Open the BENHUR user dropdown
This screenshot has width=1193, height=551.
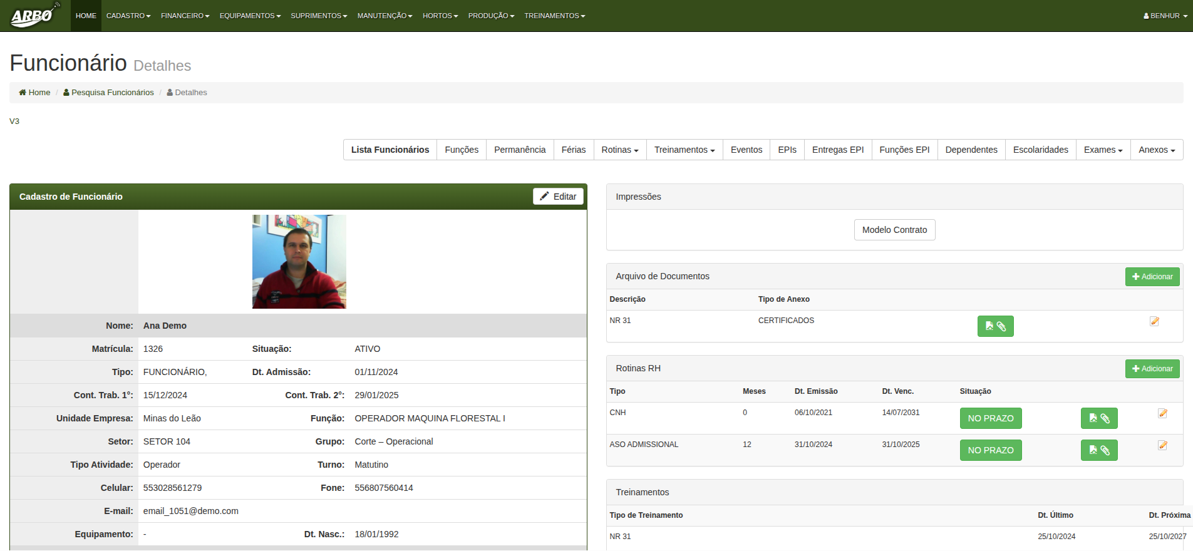click(1165, 16)
